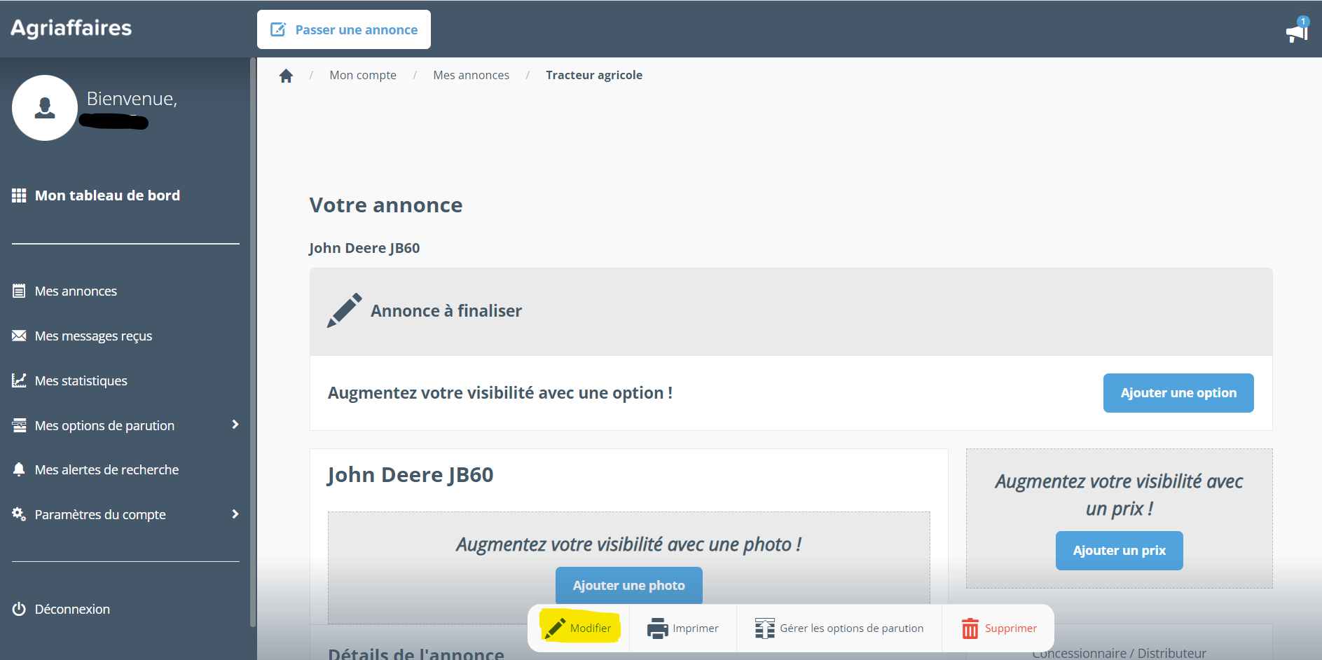1322x660 pixels.
Task: Open Mes messages reçus in sidebar
Action: 93,336
